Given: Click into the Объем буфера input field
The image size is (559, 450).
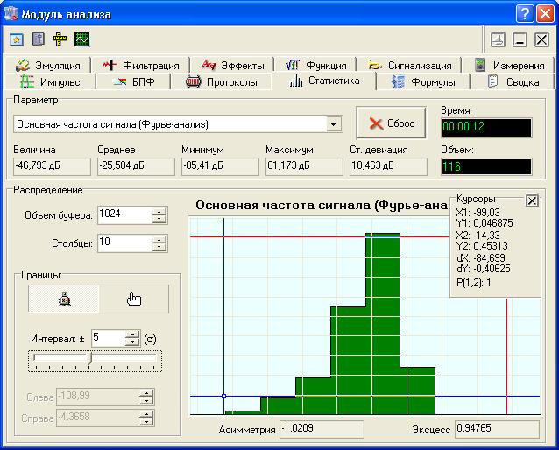Looking at the screenshot, I should [x=123, y=214].
